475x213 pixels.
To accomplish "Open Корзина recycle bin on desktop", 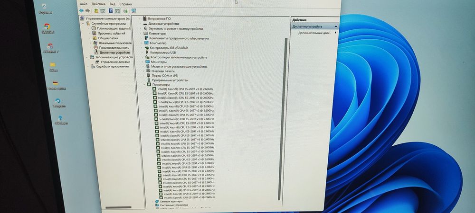I will click(x=45, y=9).
